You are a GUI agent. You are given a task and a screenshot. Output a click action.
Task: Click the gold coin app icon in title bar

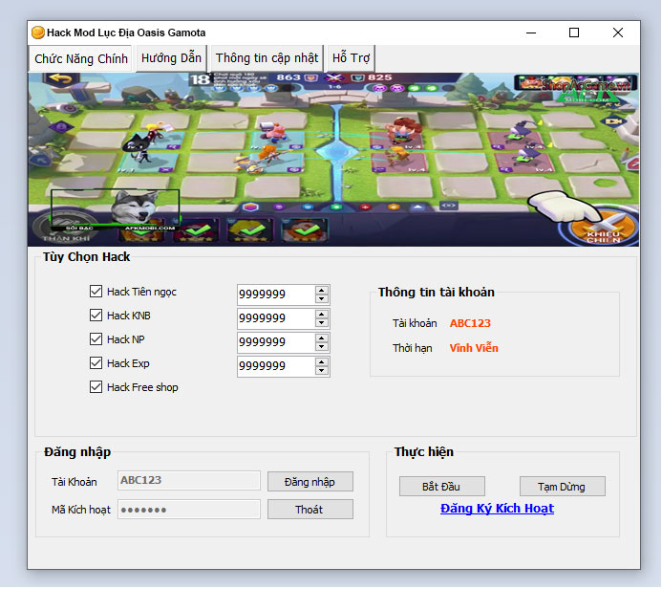pyautogui.click(x=38, y=33)
